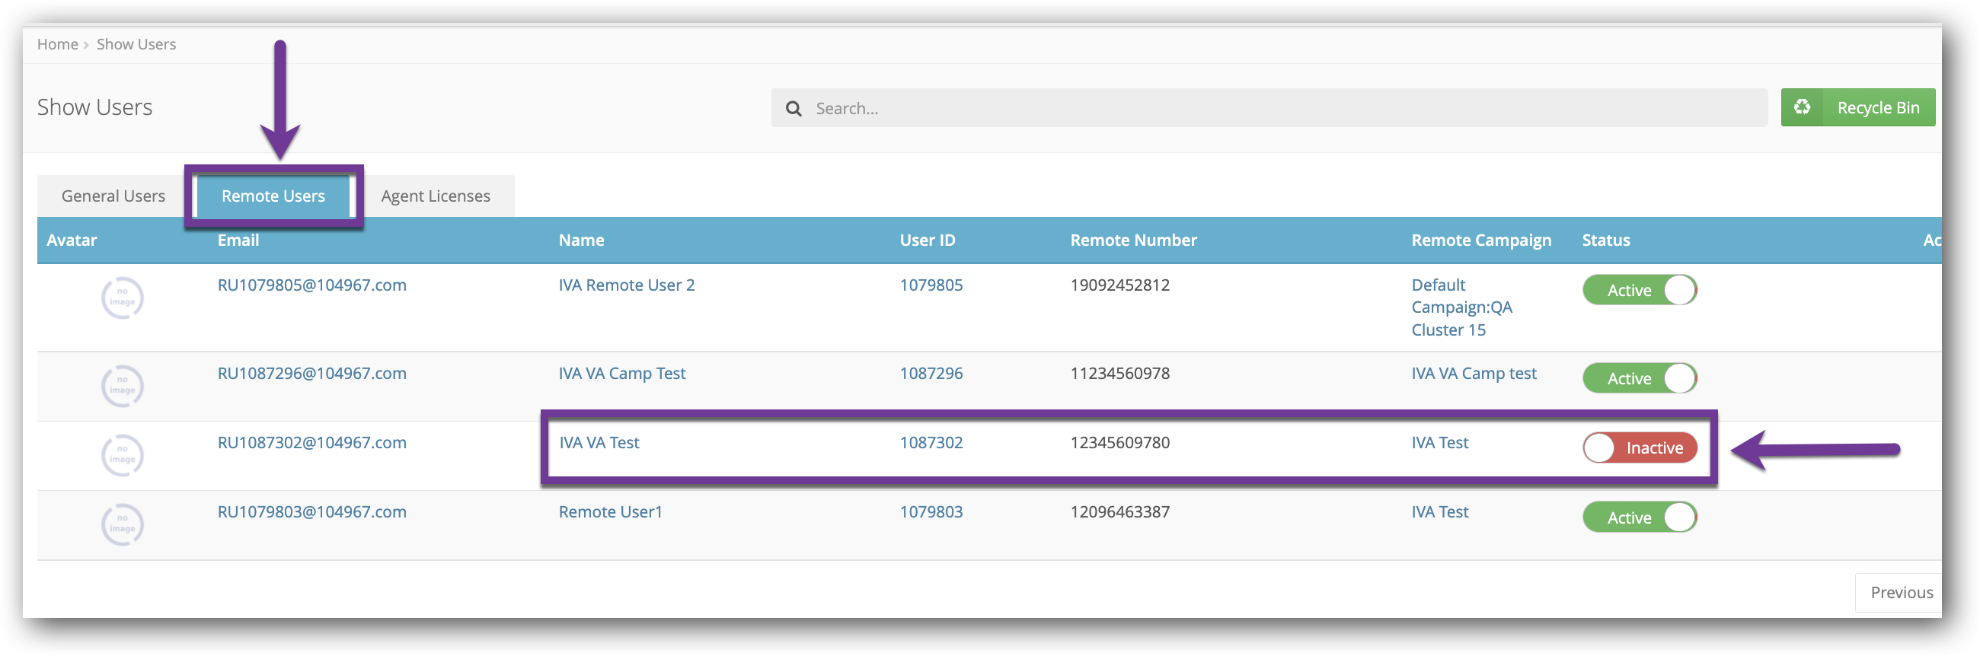Switch to the General Users tab
This screenshot has width=1980, height=656.
pos(113,196)
